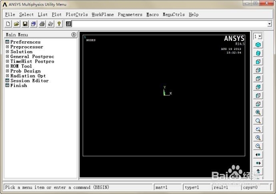276x194 pixels.
Task: Open the Parameters menu
Action: [130, 15]
